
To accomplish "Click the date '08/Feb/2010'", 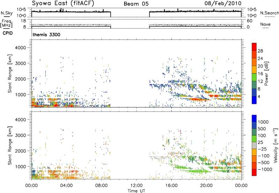I will coord(223,3).
